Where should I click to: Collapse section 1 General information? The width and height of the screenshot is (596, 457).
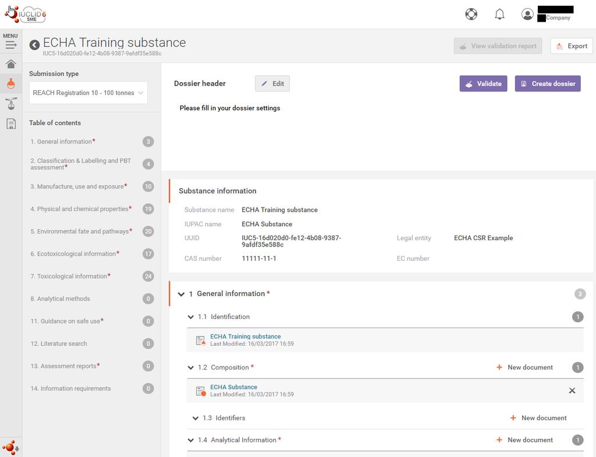(x=181, y=294)
